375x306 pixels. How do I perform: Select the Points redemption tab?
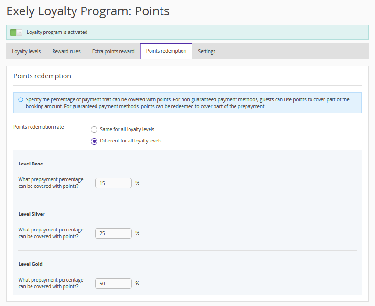coord(166,51)
